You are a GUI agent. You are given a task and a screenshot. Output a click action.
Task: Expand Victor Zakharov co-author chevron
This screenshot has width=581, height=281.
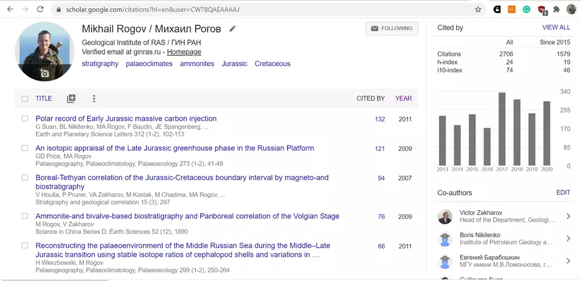click(x=568, y=216)
